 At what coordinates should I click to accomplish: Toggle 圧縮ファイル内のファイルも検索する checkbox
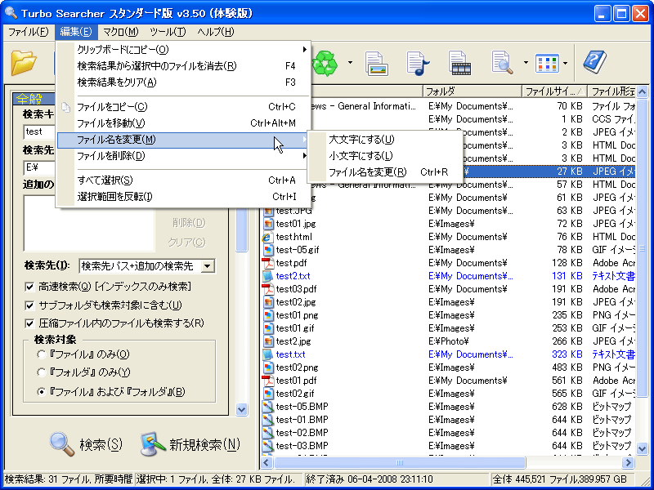pos(29,323)
